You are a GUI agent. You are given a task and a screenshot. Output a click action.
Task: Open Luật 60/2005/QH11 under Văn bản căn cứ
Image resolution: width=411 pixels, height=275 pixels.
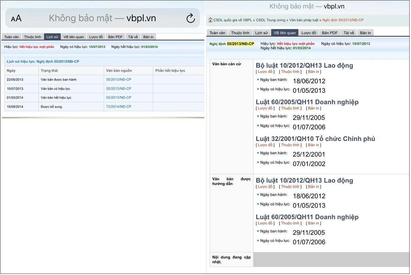pos(307,102)
